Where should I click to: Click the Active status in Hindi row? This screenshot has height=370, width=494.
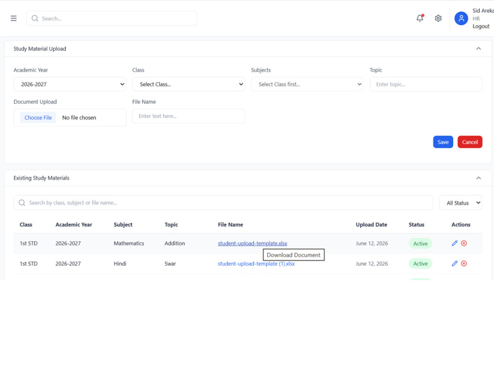(x=420, y=263)
